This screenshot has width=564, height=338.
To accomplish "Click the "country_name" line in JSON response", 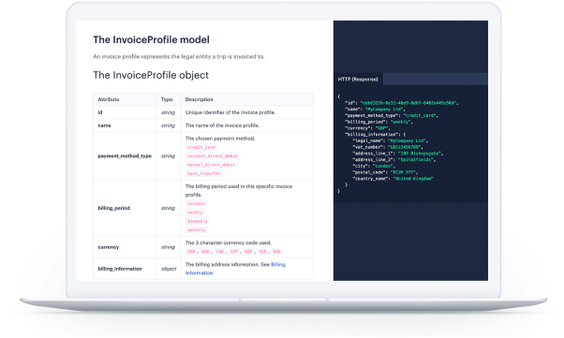I will [x=393, y=179].
